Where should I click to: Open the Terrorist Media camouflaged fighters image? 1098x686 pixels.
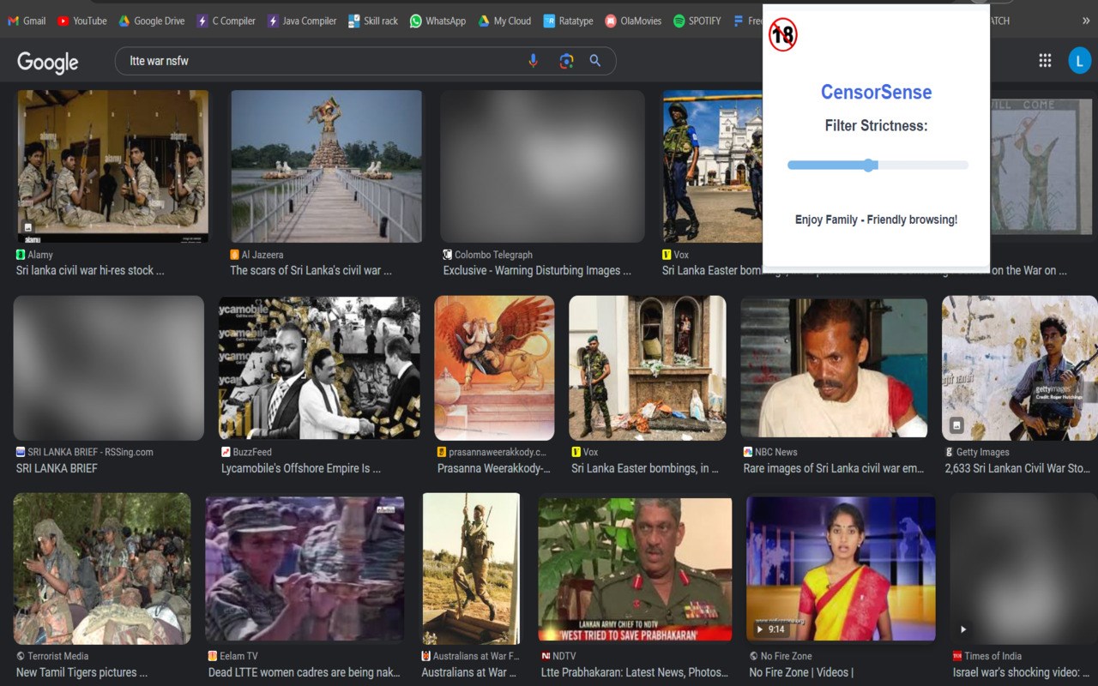[x=102, y=569]
